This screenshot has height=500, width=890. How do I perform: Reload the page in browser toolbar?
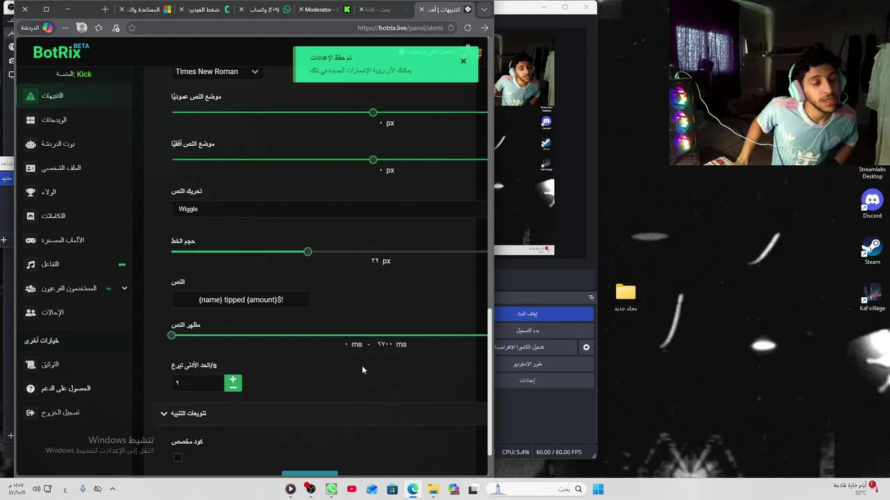[x=467, y=28]
